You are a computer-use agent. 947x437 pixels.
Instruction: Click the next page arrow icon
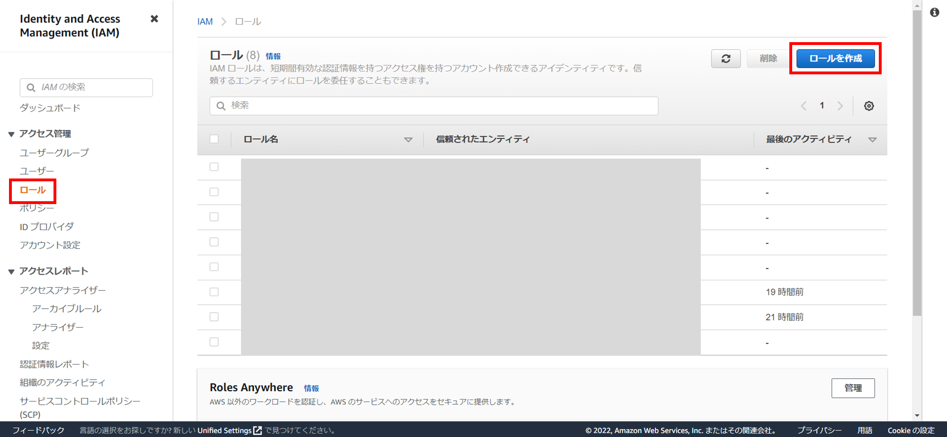pyautogui.click(x=840, y=106)
